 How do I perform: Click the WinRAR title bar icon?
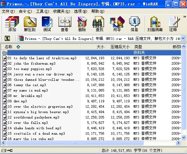click(x=3, y=4)
